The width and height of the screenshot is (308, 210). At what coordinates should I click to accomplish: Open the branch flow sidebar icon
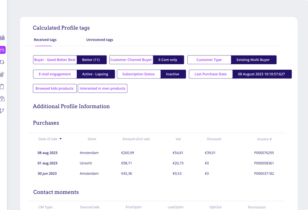pos(3,111)
